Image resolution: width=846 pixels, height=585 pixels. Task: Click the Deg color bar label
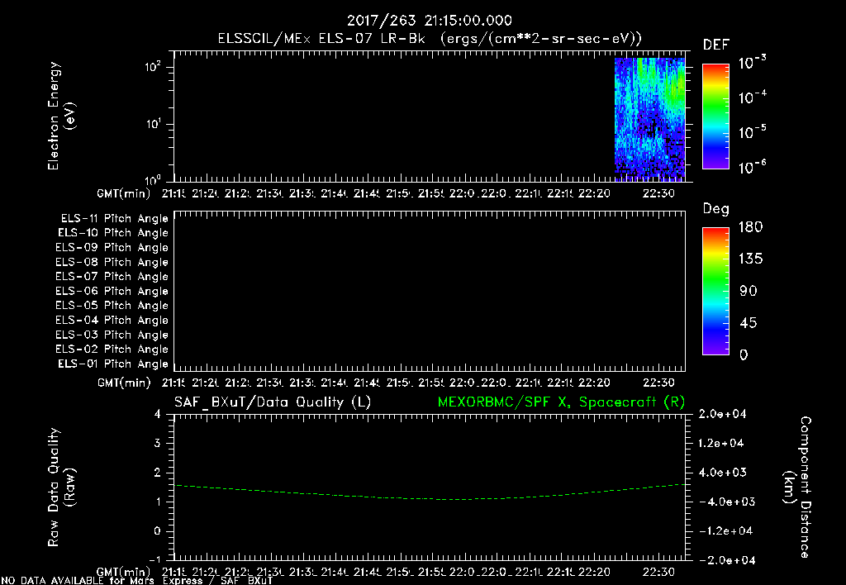(716, 209)
